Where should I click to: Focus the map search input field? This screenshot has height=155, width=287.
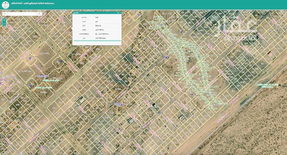[x=22, y=14]
